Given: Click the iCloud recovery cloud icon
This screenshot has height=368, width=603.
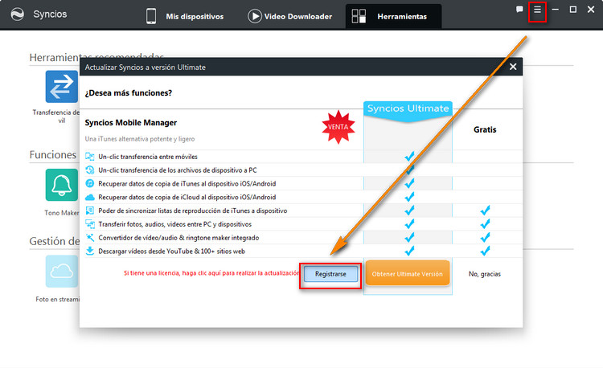Looking at the screenshot, I should pos(89,197).
